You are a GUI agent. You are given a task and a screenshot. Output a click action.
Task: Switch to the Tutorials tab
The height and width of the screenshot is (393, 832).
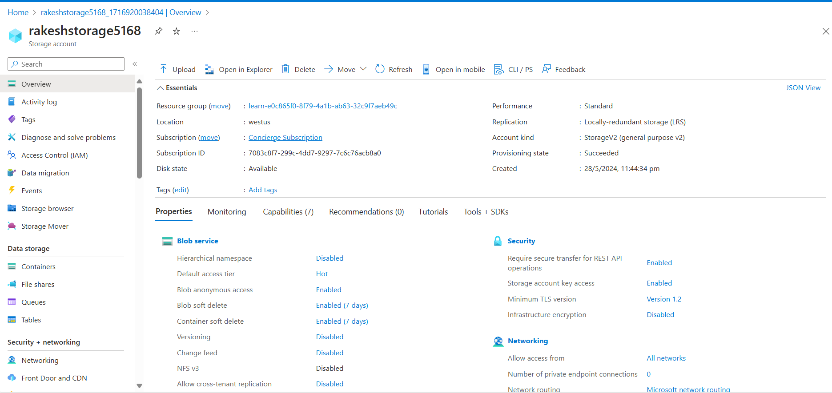[433, 212]
